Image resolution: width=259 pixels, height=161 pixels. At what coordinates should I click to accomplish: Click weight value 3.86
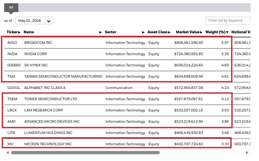point(225,121)
